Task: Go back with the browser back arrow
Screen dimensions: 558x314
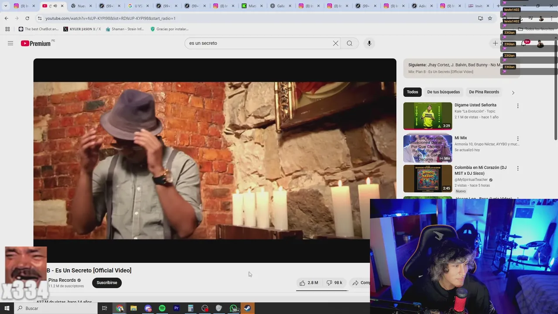Action: 6,18
